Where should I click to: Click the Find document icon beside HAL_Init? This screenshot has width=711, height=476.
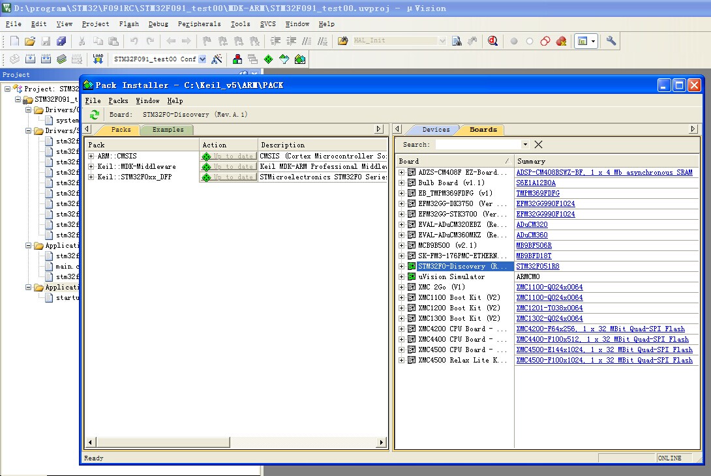point(457,41)
